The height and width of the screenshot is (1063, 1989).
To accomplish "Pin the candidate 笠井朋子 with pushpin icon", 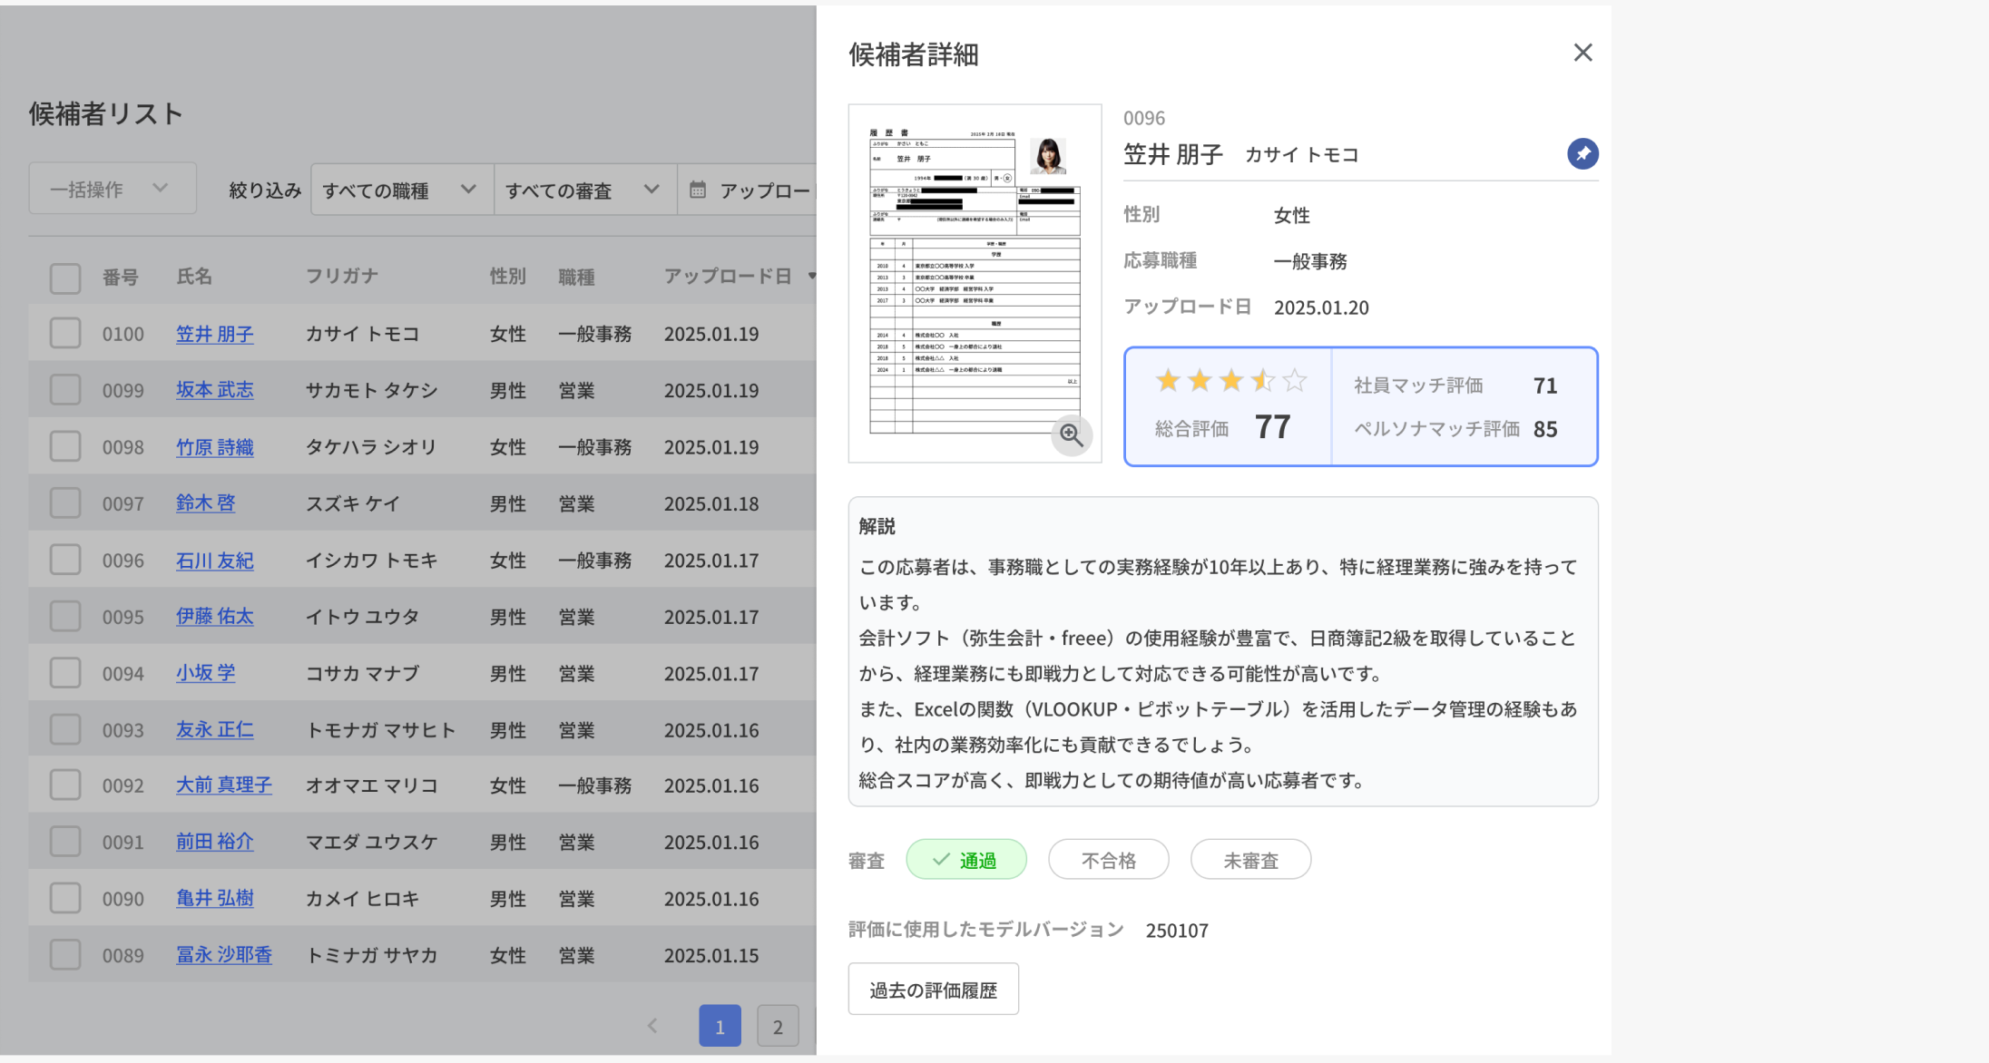I will (1582, 153).
